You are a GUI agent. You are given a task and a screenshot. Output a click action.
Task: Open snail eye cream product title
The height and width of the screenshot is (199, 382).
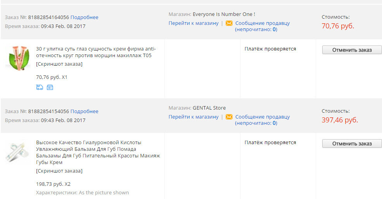pyautogui.click(x=95, y=52)
